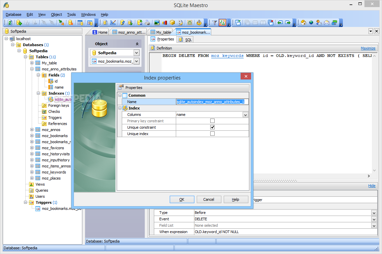Screen dimensions: 382x254
Task: Click the When expression field
Action: (285, 232)
